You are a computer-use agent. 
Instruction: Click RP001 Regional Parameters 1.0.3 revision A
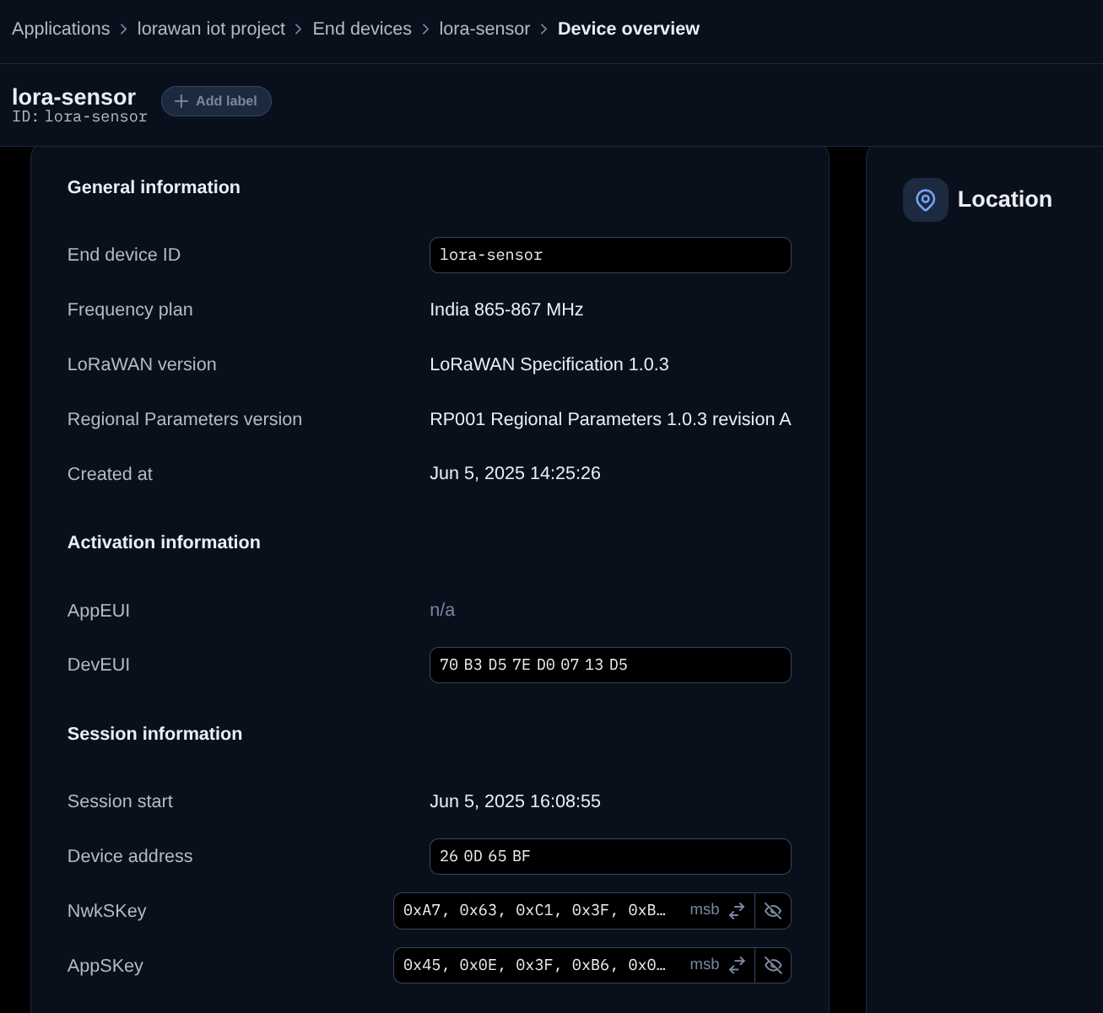[610, 419]
